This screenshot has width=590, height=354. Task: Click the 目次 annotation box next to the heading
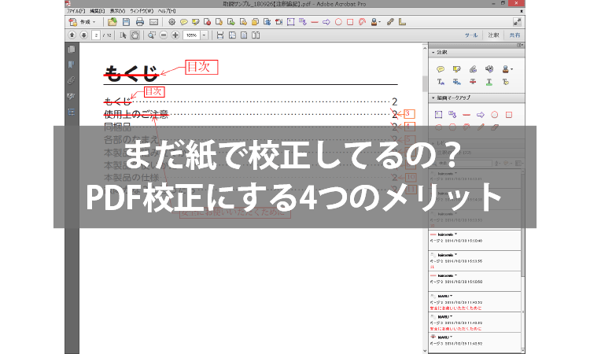tap(201, 68)
